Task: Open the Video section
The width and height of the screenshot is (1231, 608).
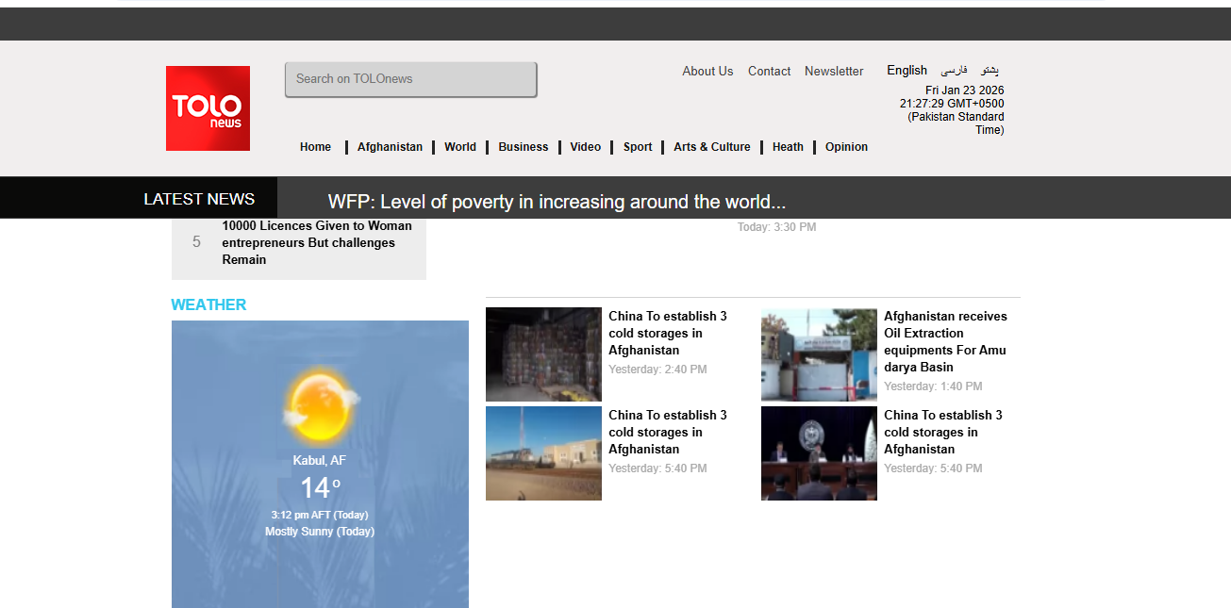Action: pyautogui.click(x=585, y=147)
